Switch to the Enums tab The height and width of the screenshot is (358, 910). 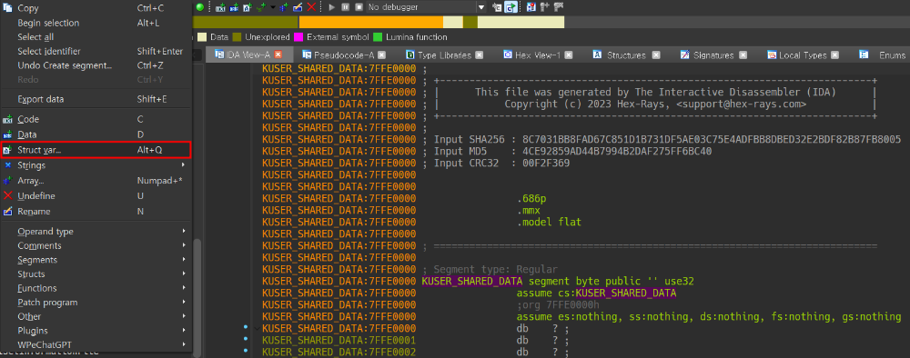coord(884,55)
